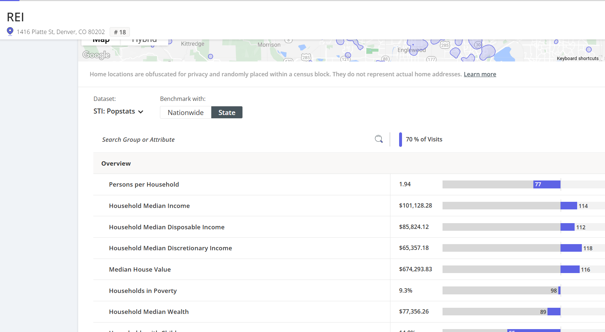Click the 1416 Platte St address text
The image size is (605, 332).
[x=61, y=32]
